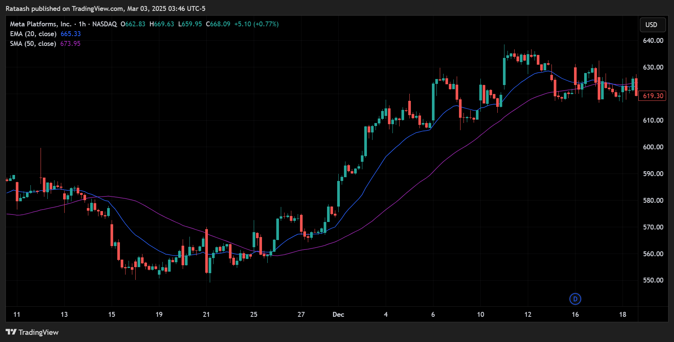Click the 16 date label on time axis

(x=575, y=315)
